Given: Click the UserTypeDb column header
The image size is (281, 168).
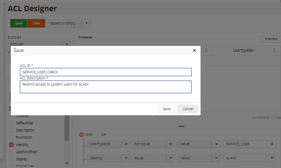Looking at the screenshot, I should tap(243, 51).
